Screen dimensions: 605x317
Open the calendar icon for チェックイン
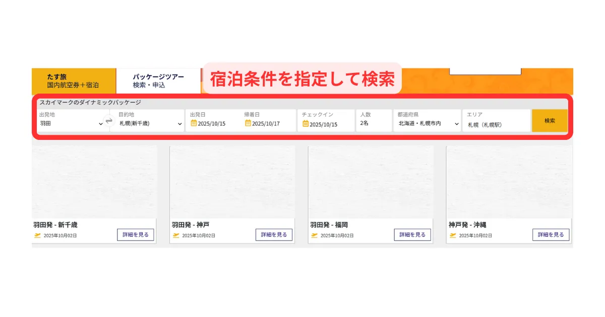306,124
